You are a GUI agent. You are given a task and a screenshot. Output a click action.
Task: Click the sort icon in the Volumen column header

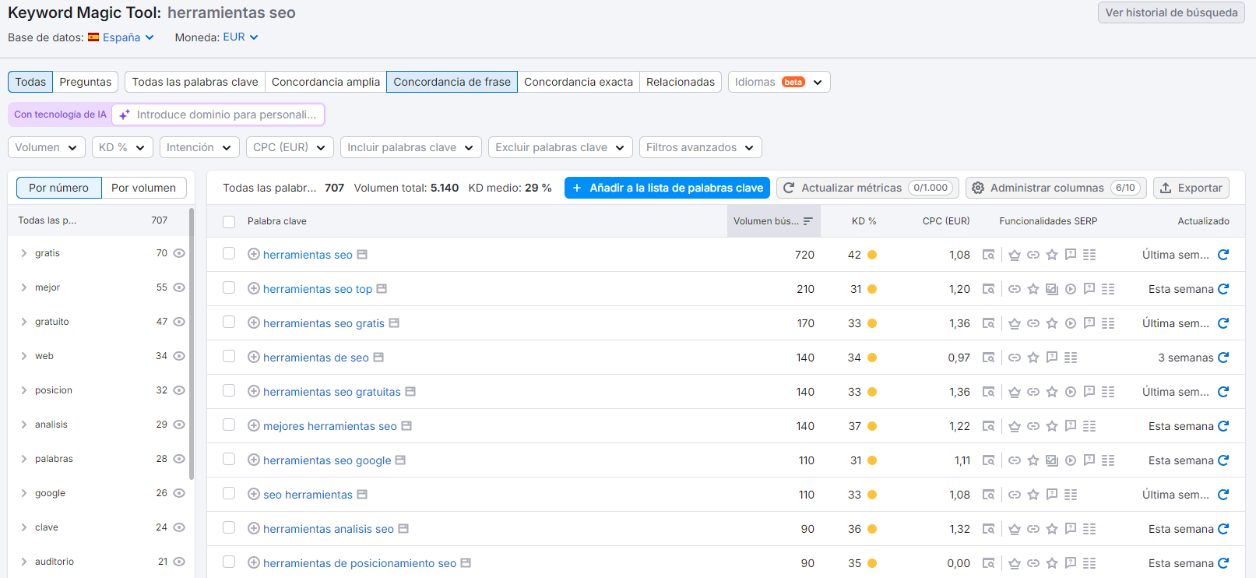click(807, 221)
